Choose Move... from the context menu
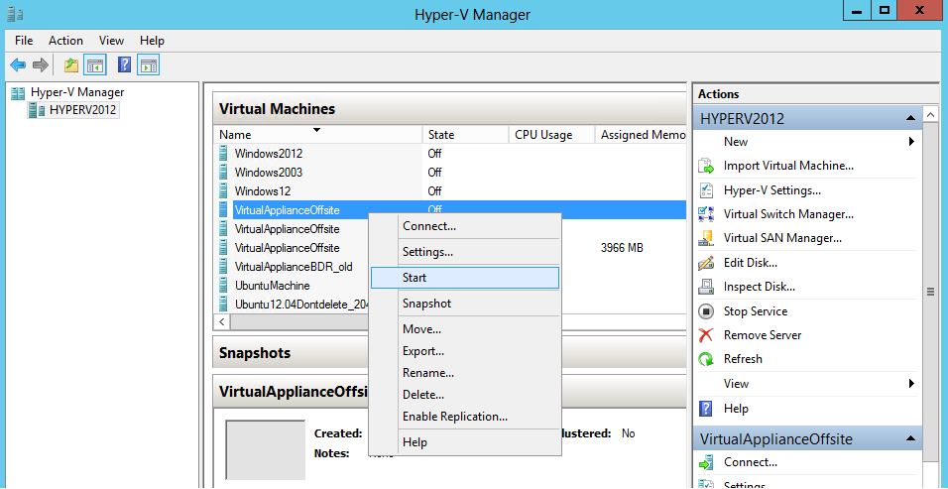This screenshot has width=948, height=489. pos(464,329)
